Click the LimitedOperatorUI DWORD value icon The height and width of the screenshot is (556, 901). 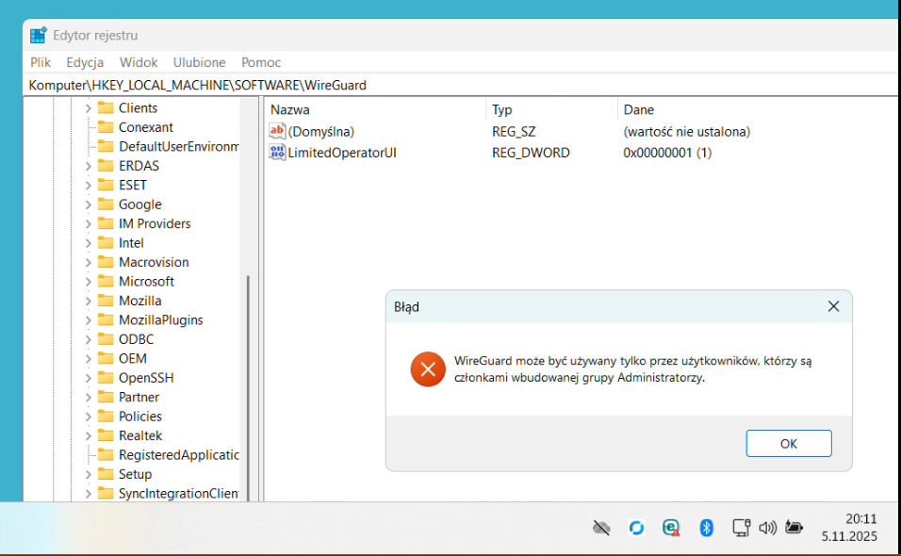point(277,153)
